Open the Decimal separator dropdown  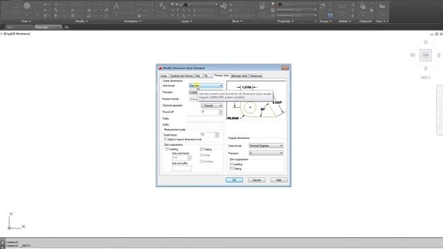(x=212, y=106)
